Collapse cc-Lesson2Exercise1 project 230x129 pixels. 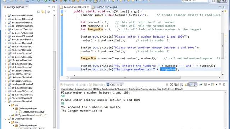(x=6, y=119)
